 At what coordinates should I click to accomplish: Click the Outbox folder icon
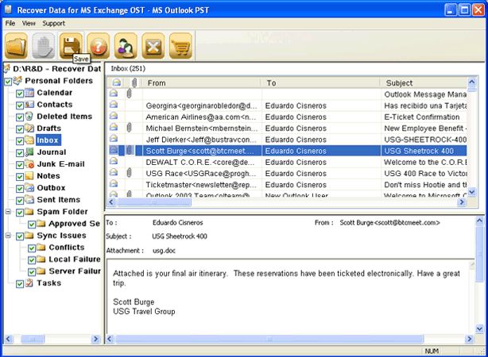[x=29, y=188]
